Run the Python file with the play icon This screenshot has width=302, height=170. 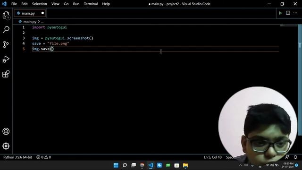280,13
